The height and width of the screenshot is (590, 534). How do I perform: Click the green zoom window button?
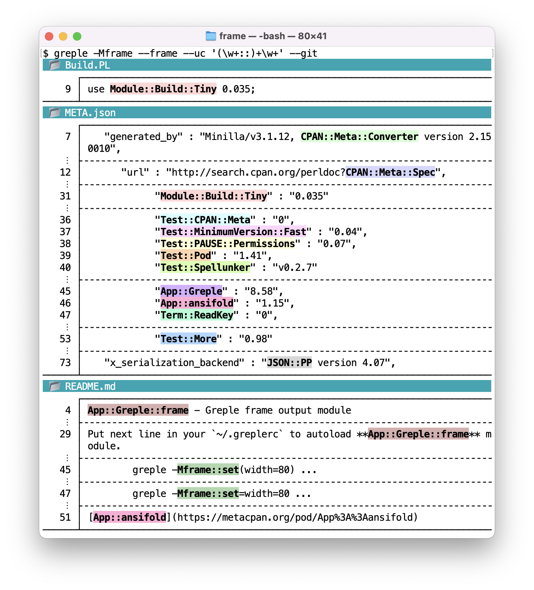point(77,36)
